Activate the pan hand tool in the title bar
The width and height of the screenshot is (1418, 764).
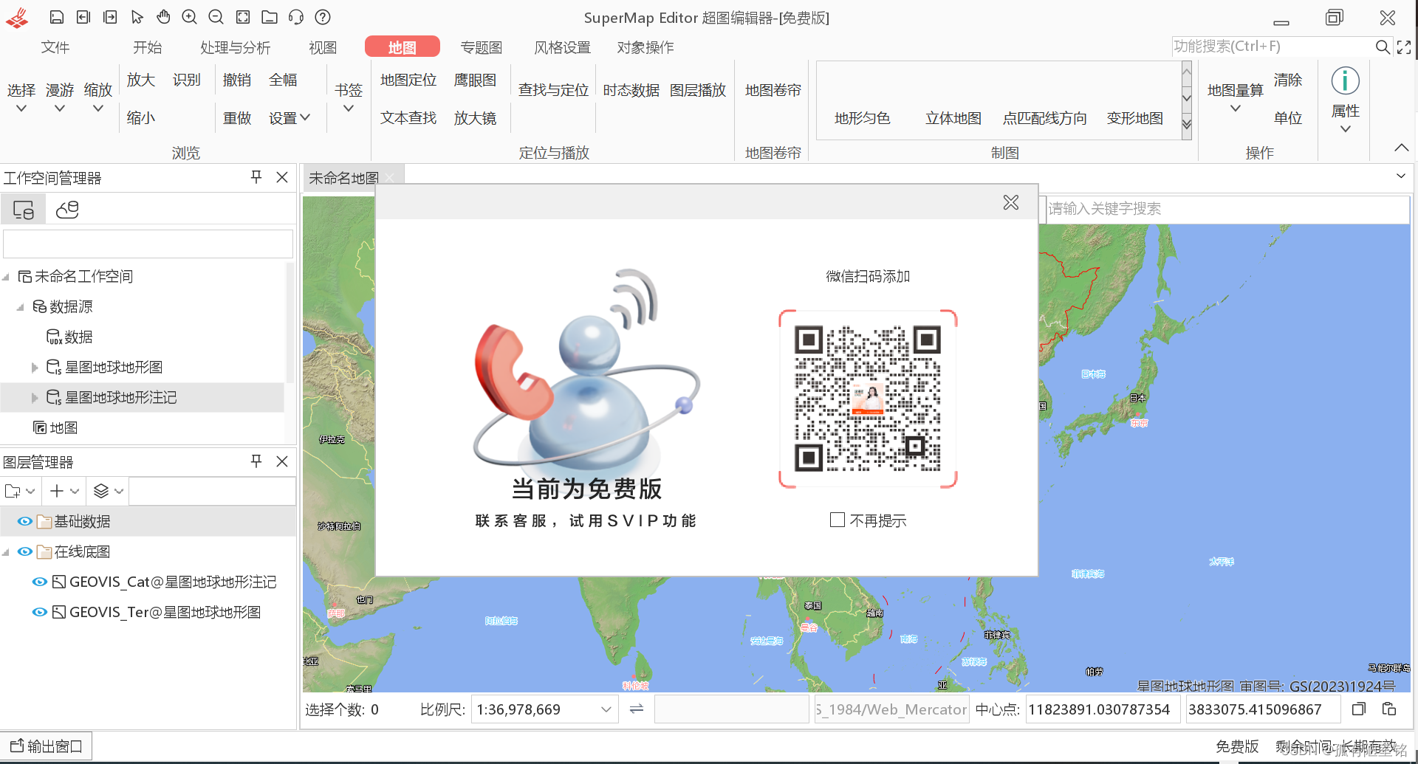163,17
